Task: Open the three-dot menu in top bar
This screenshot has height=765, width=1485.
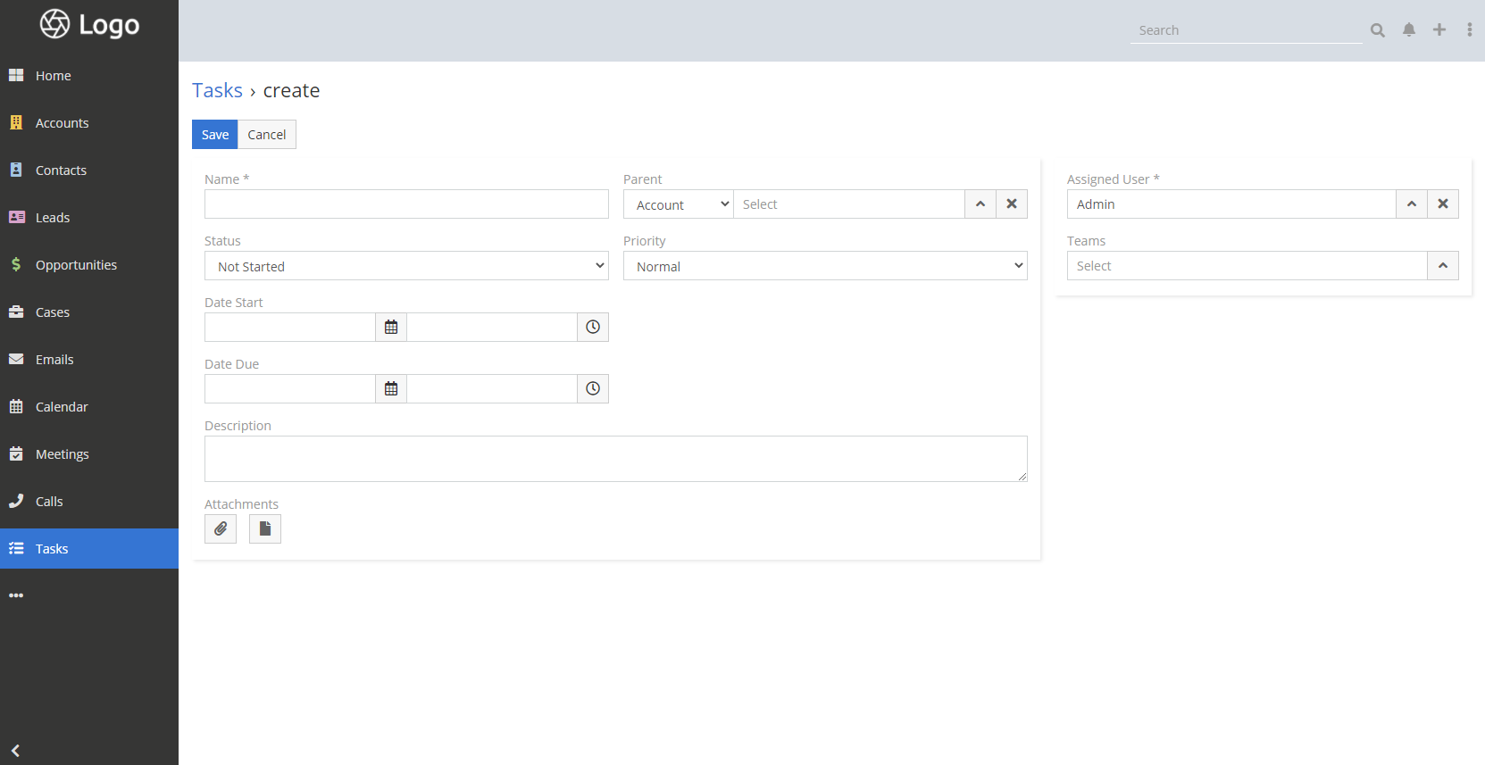Action: [1469, 30]
